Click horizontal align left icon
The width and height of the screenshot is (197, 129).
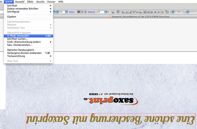123,12
